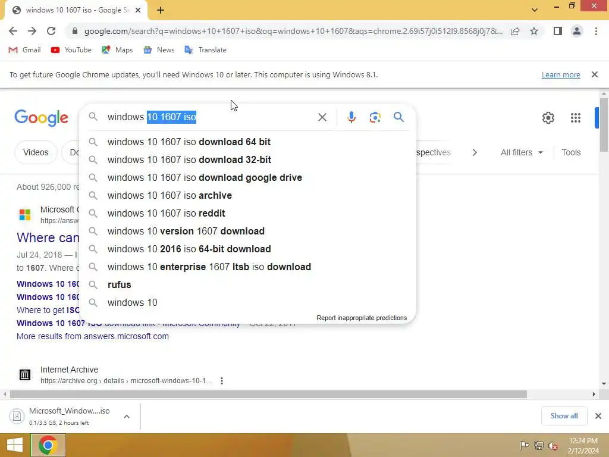Click Report inappropriate predictions

pyautogui.click(x=362, y=318)
